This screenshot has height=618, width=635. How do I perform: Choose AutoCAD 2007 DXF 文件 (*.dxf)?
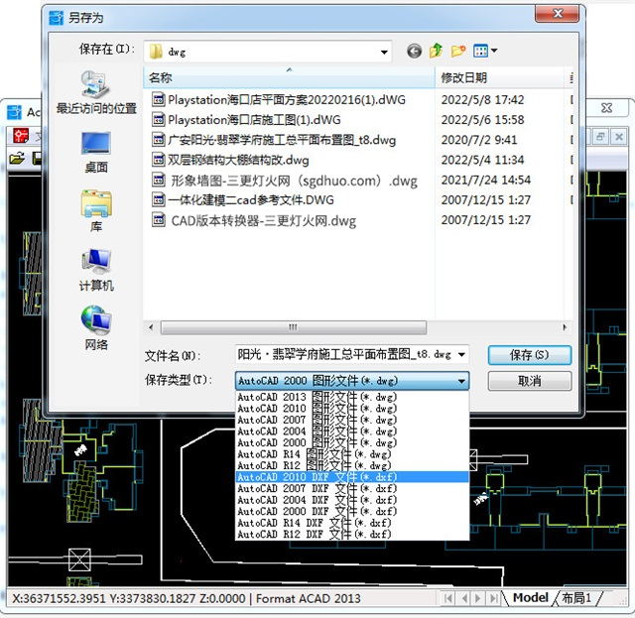[x=352, y=489]
